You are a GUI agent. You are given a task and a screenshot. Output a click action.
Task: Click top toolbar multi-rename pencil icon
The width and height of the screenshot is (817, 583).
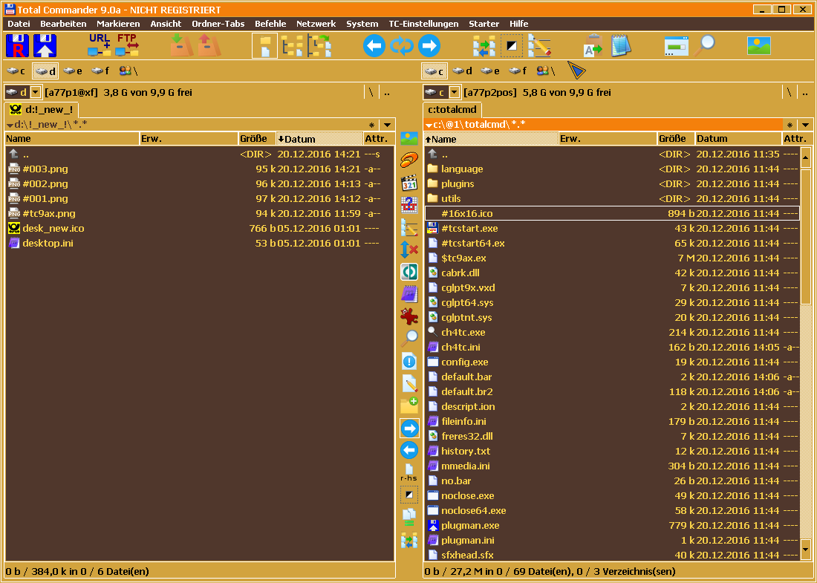(x=538, y=46)
